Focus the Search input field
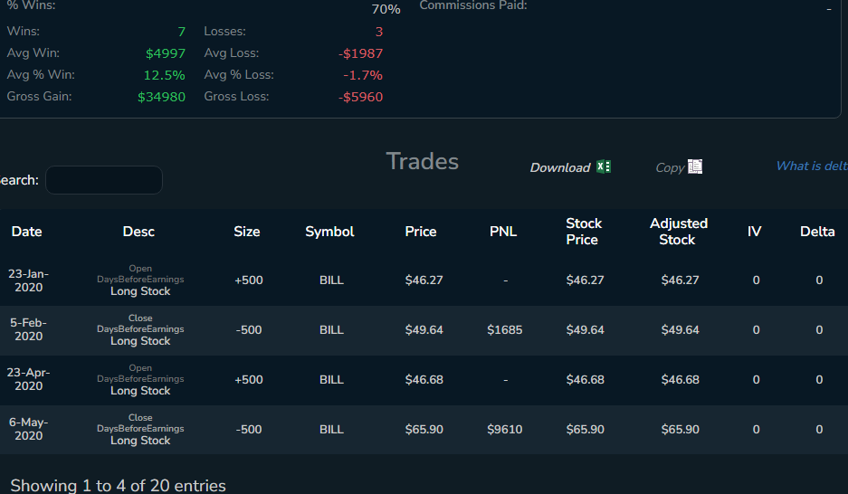The width and height of the screenshot is (848, 494). tap(104, 180)
